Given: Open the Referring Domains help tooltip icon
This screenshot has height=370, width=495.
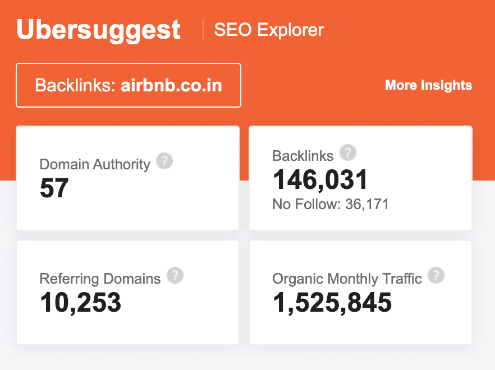Looking at the screenshot, I should (x=175, y=275).
